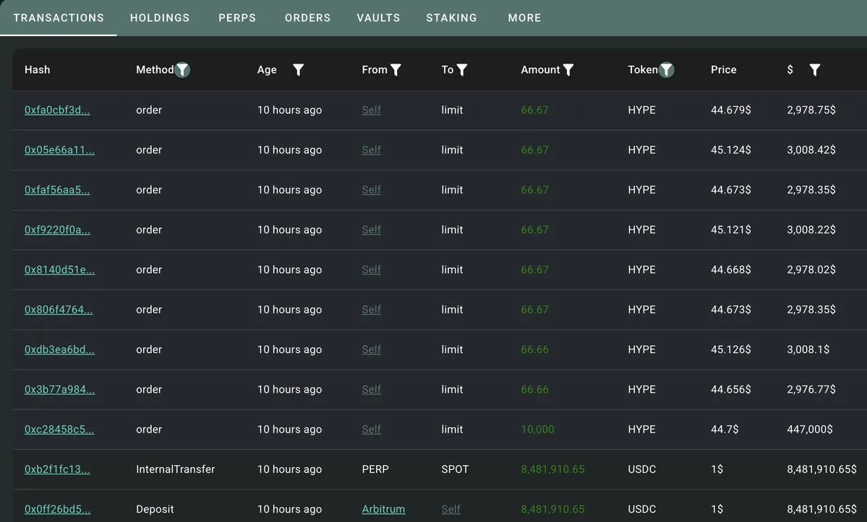Open the More menu tab

[524, 17]
